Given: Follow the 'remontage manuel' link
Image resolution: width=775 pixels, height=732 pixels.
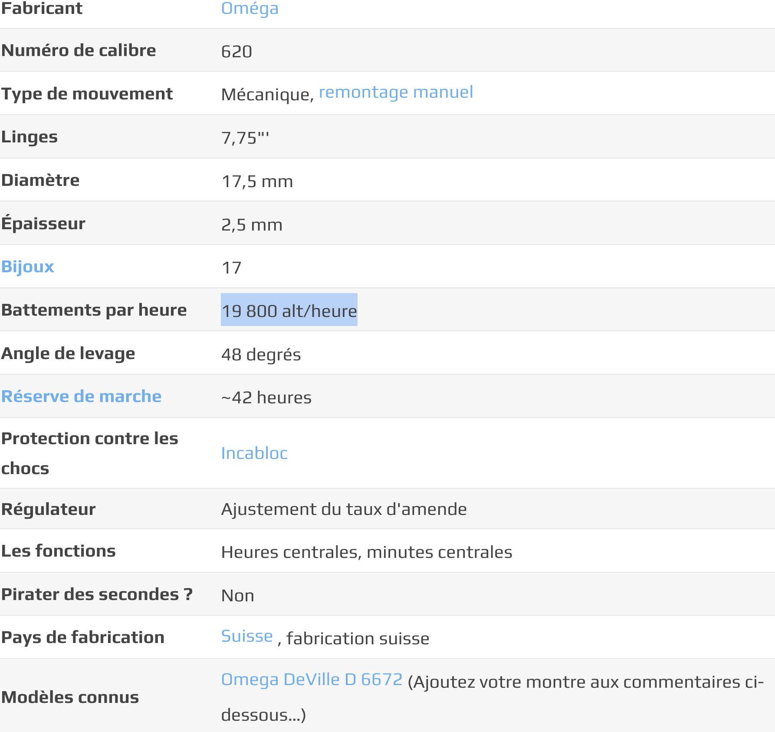Looking at the screenshot, I should [x=396, y=92].
